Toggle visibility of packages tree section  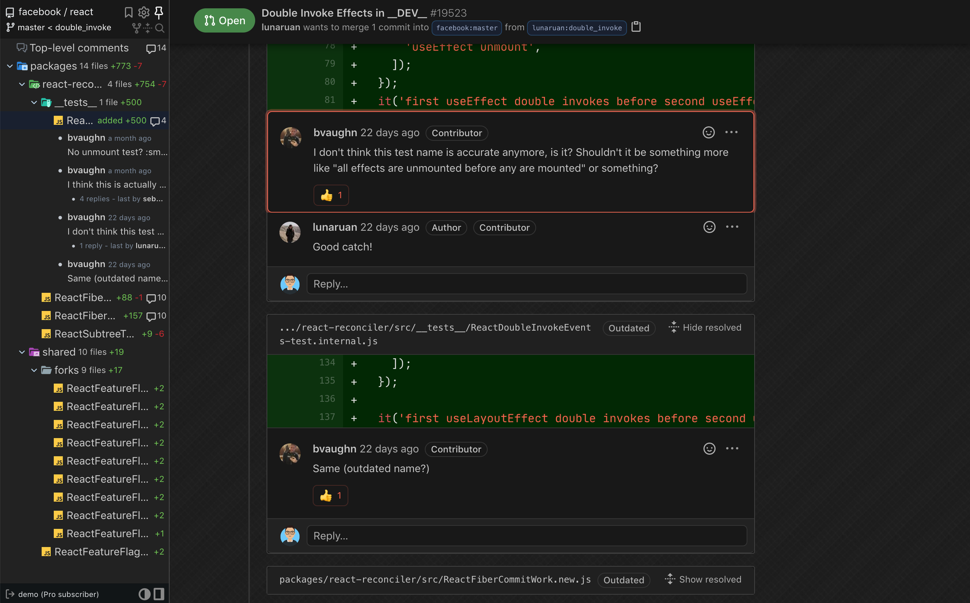[10, 66]
